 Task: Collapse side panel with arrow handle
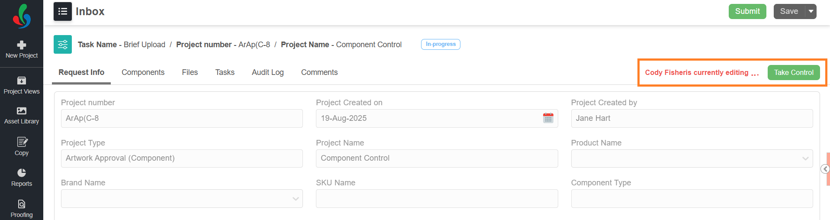pos(825,169)
